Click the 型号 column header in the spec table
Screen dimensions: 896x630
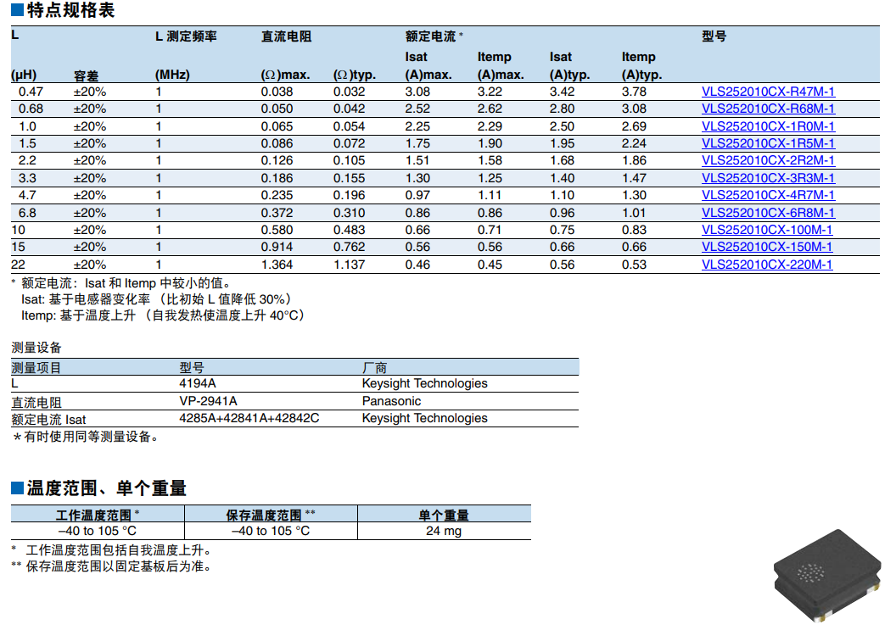click(x=714, y=36)
